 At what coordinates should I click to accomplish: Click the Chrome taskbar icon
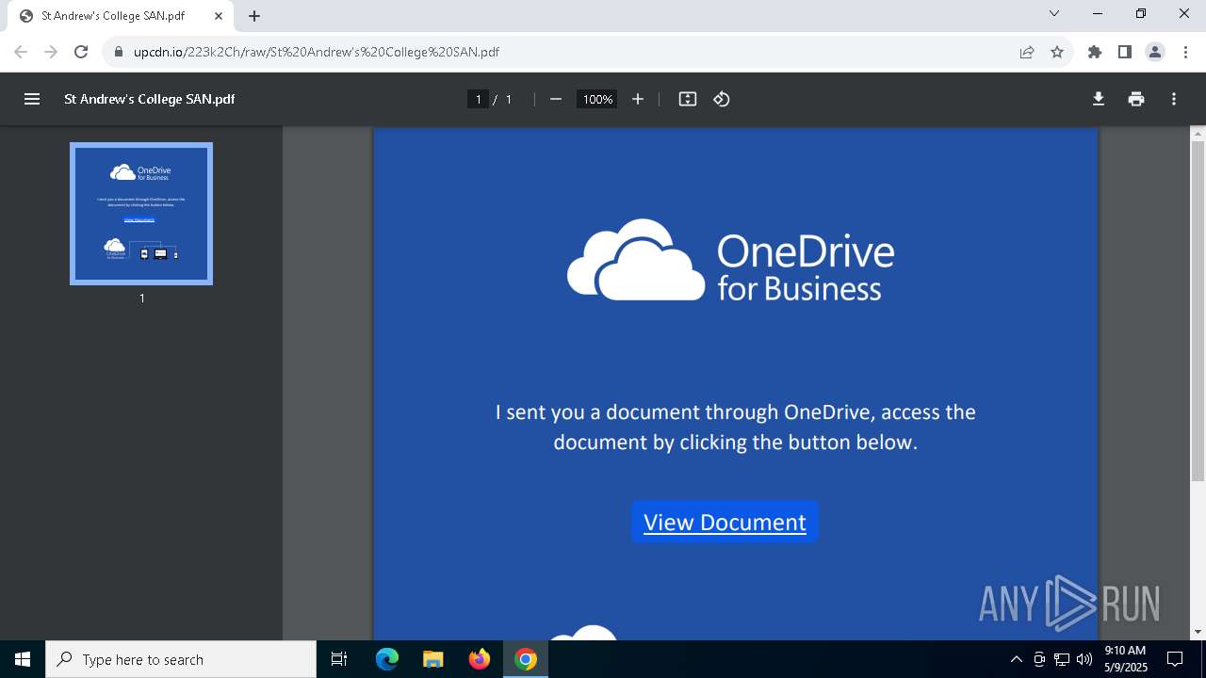point(526,659)
